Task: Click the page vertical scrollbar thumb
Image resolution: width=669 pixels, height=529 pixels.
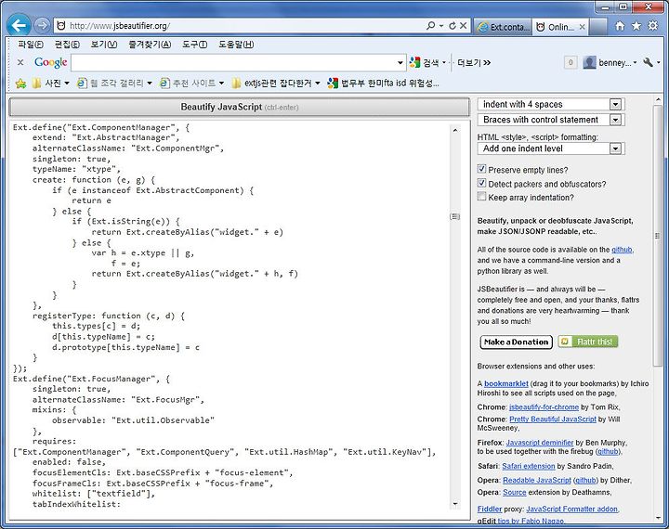Action: click(x=657, y=236)
